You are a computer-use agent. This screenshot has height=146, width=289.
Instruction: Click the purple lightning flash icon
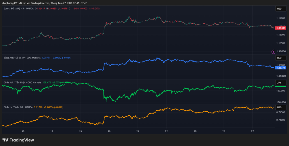tap(273, 52)
